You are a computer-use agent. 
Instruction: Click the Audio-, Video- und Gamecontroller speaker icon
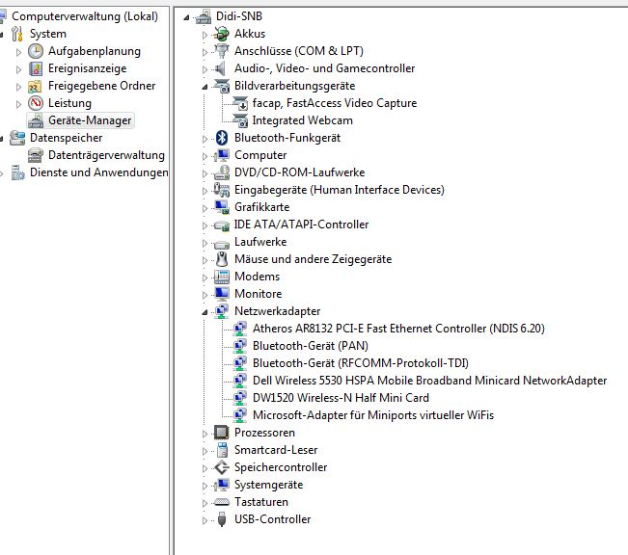(221, 68)
